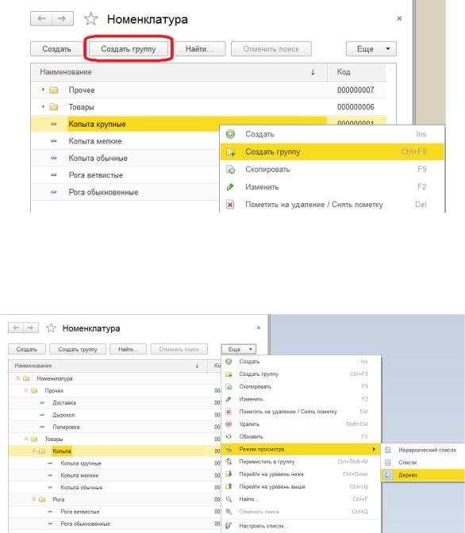Click the circled Создать группу button
The image size is (465, 533).
click(129, 49)
